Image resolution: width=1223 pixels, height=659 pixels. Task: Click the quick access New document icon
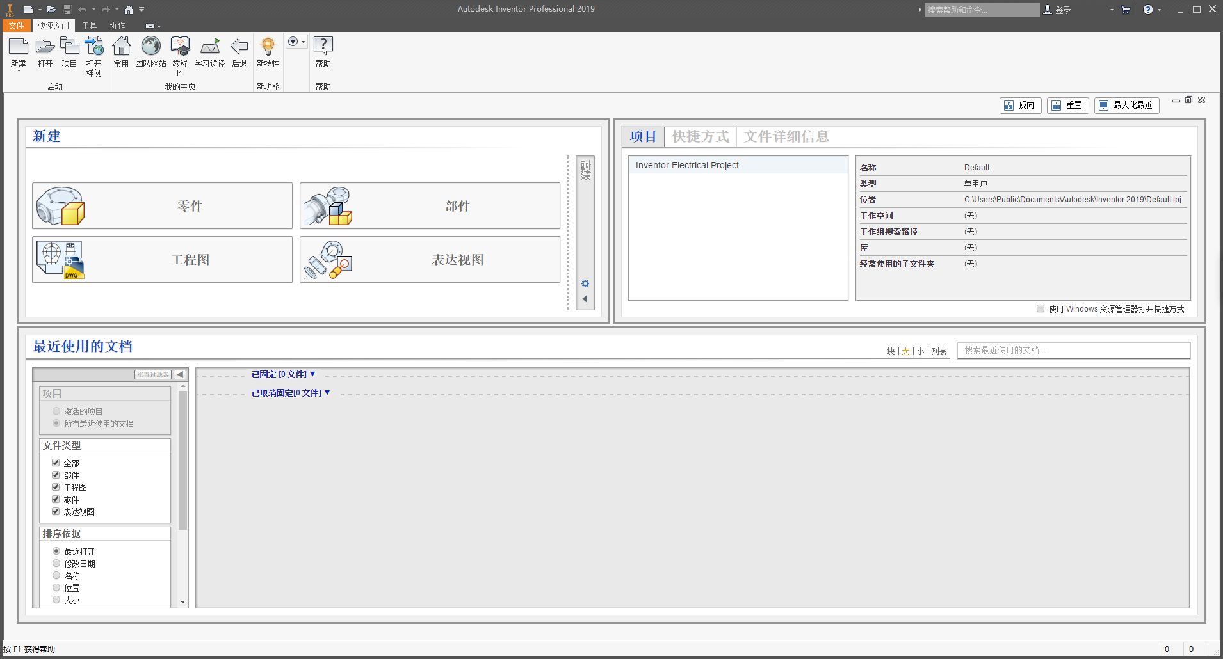(x=29, y=10)
